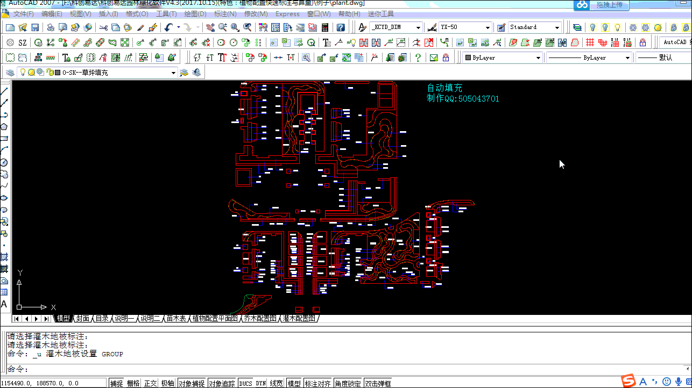Save the drawing with the floppy icon

[35, 27]
